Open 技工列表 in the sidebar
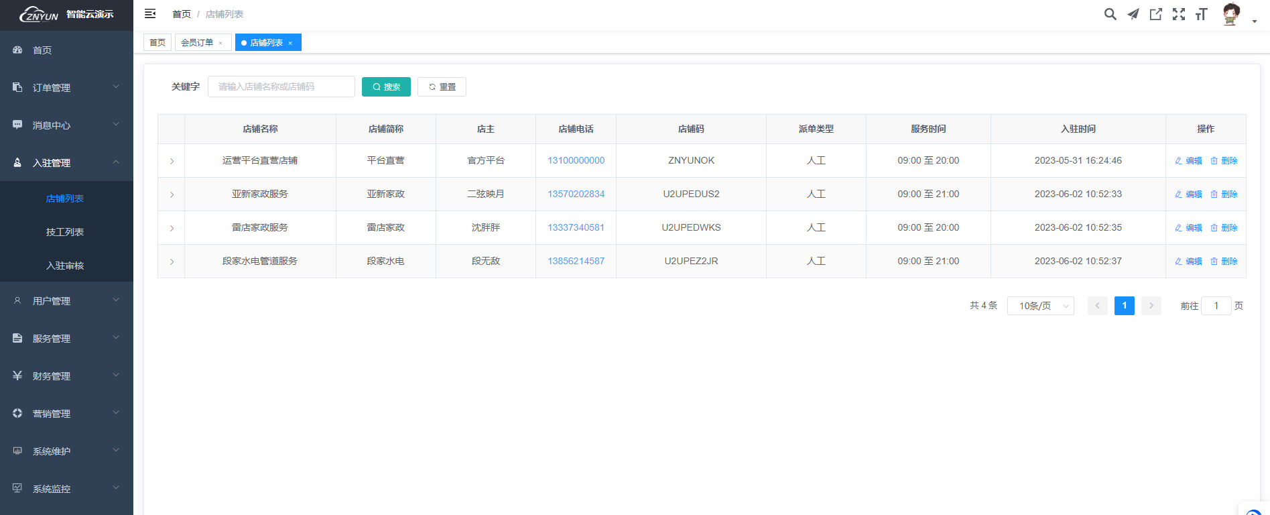The image size is (1270, 515). (x=65, y=232)
